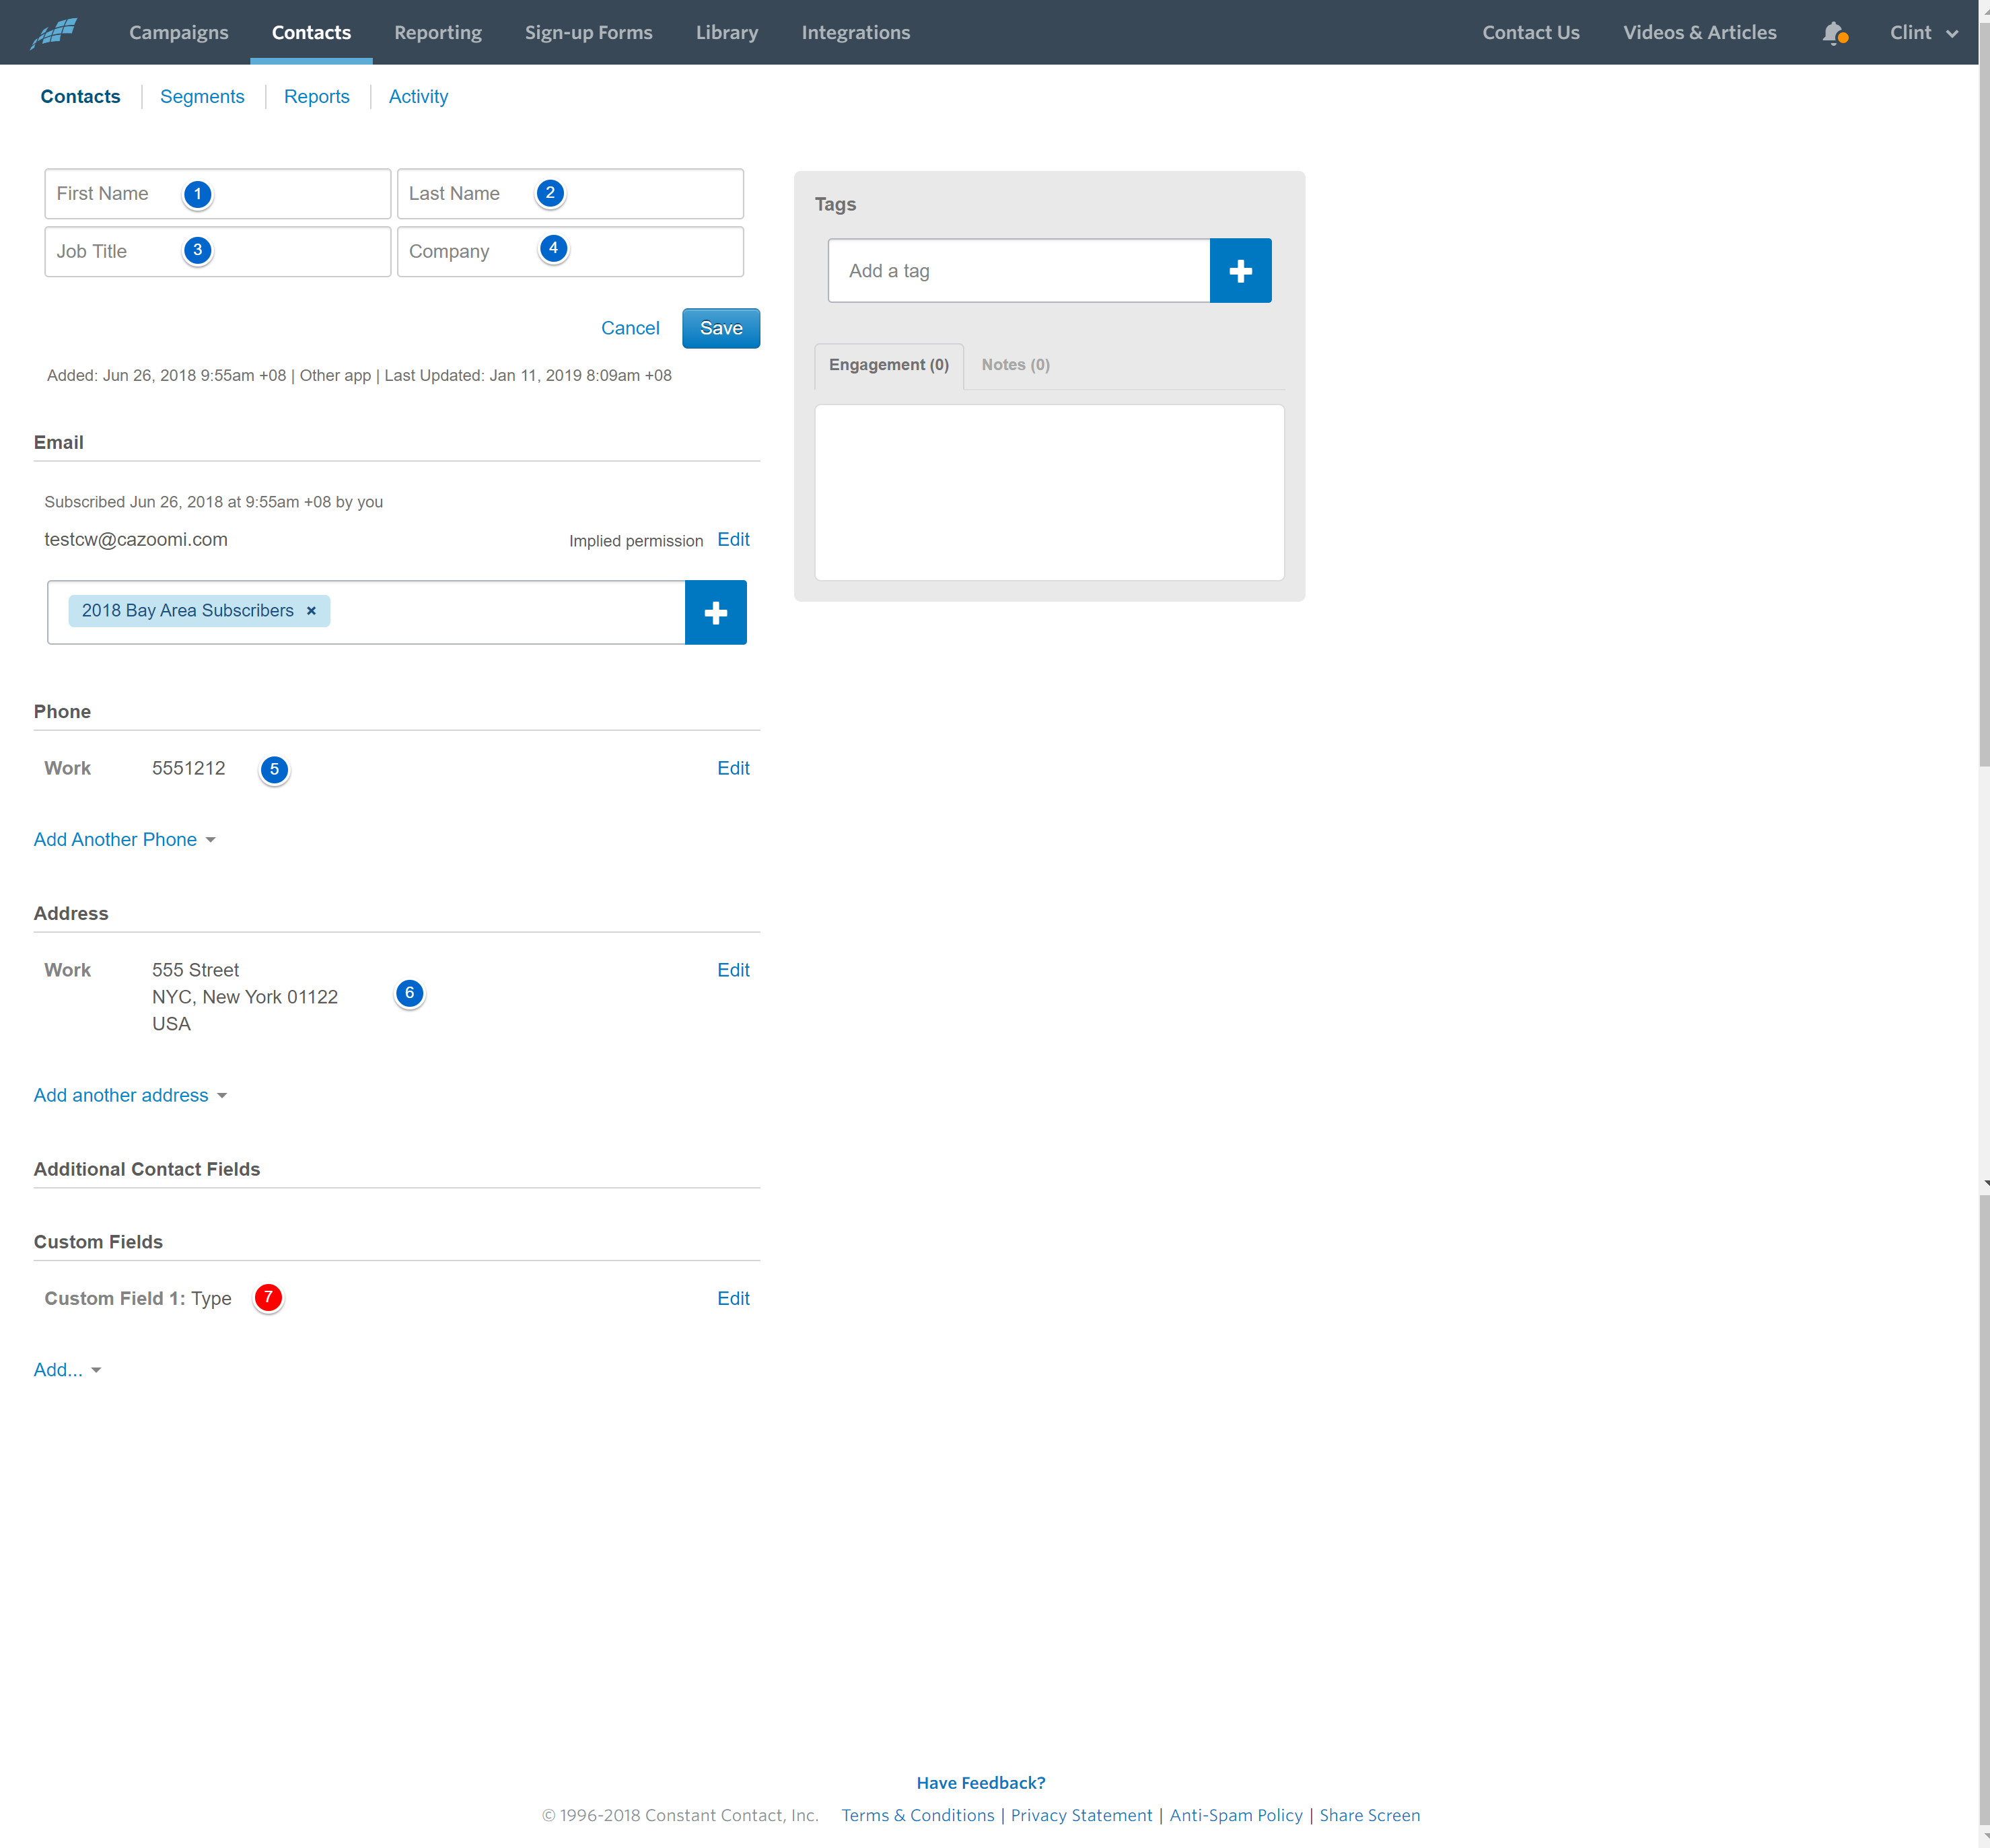
Task: Edit the work phone number
Action: pyautogui.click(x=733, y=768)
